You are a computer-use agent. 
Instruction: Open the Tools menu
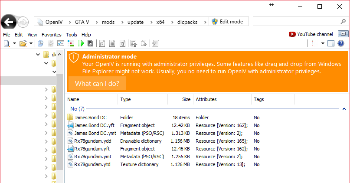coord(72,35)
